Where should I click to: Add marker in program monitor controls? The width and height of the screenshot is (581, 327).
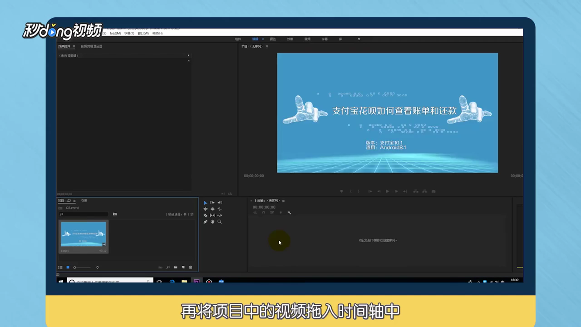click(341, 191)
